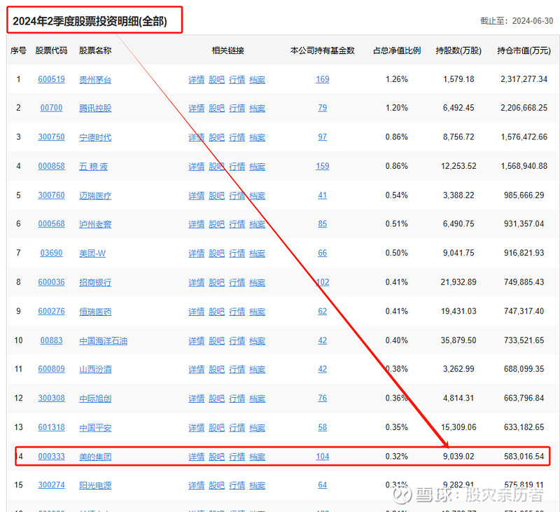Image resolution: width=560 pixels, height=512 pixels.
Task: Click 档案 link in 宁德时代 row
Action: click(257, 137)
